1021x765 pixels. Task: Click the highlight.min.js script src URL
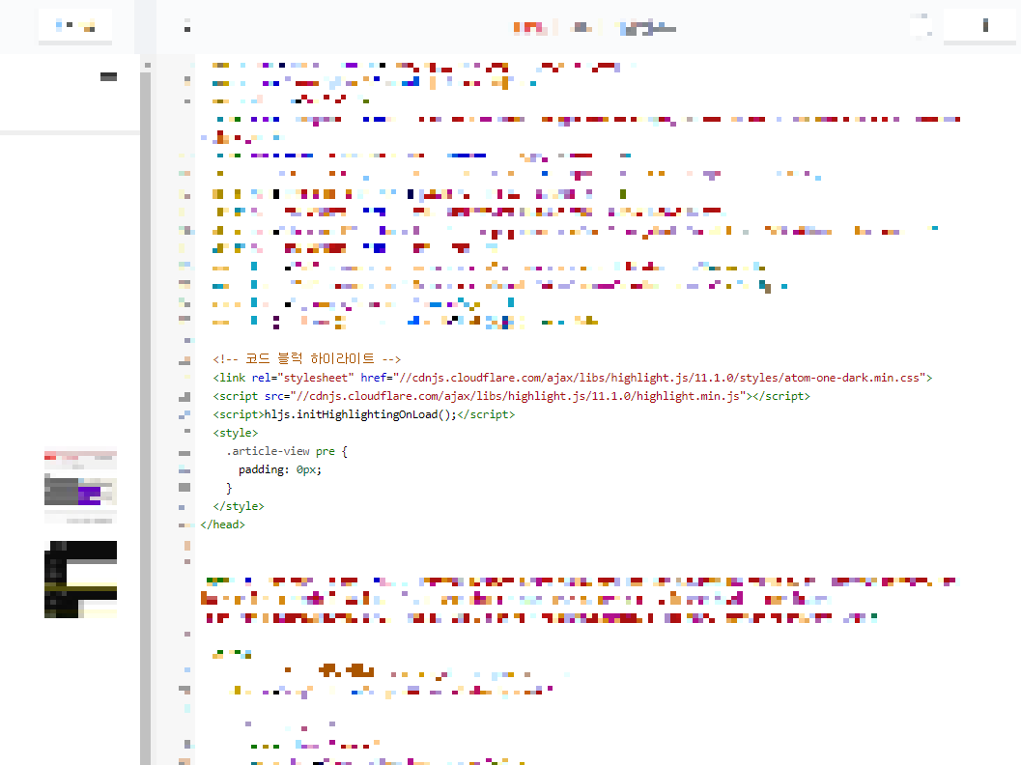(x=519, y=396)
